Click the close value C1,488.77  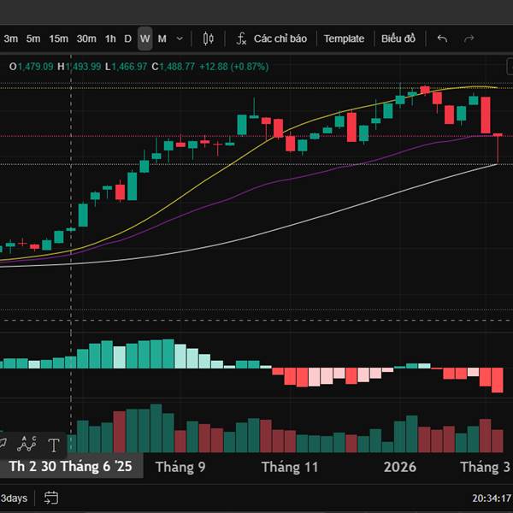[x=173, y=67]
